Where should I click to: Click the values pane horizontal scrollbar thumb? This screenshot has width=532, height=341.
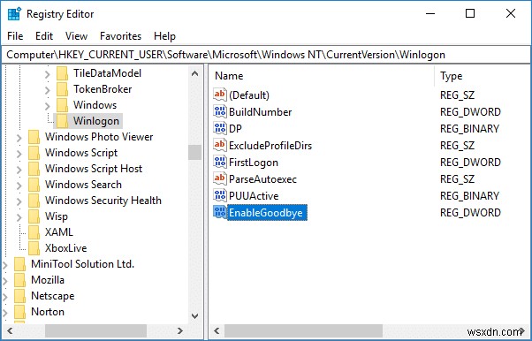pos(303,330)
